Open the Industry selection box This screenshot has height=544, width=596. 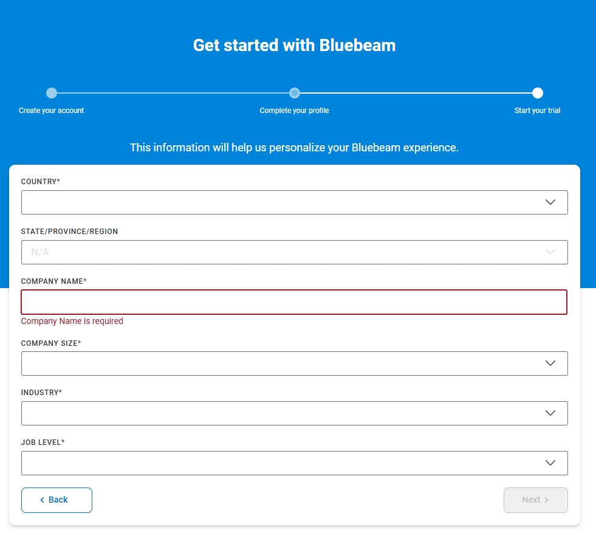[x=286, y=413]
